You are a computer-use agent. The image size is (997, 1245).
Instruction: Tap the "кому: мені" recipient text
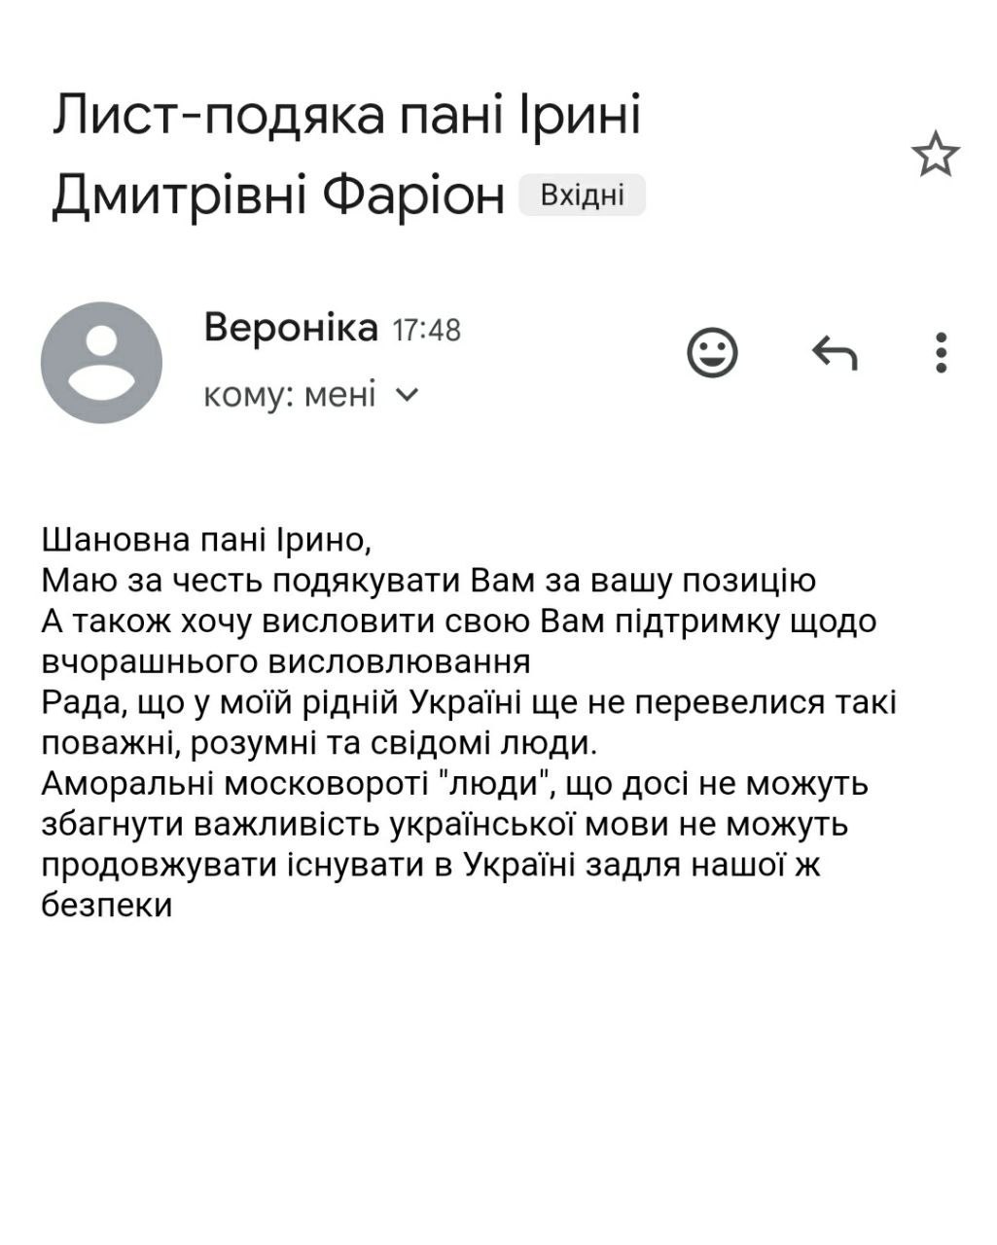[289, 395]
